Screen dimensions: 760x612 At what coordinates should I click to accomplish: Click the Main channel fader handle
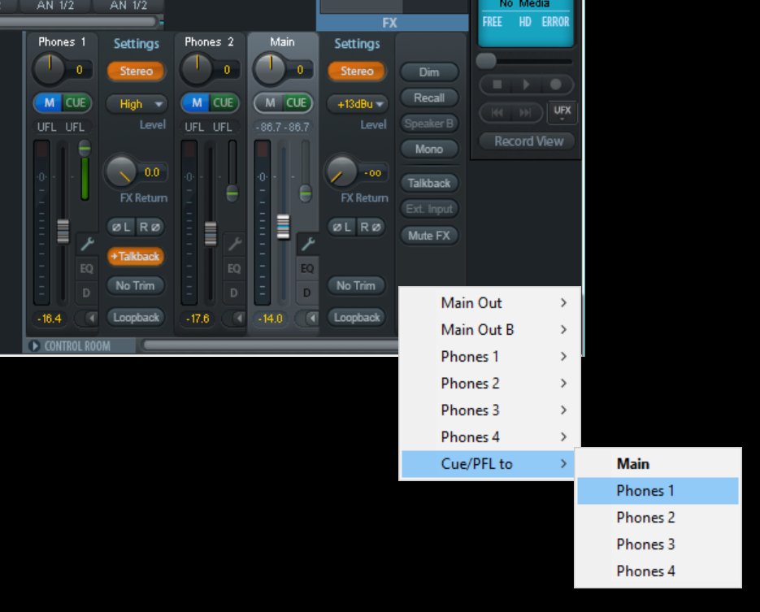(x=283, y=226)
